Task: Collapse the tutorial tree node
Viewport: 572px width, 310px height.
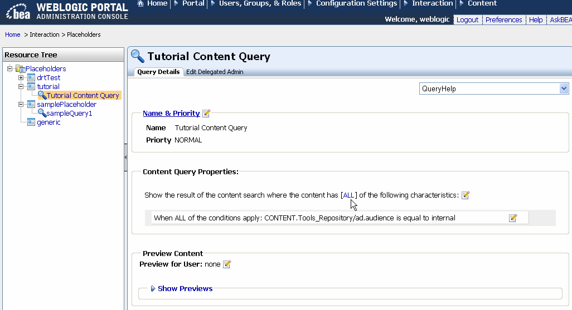Action: pos(21,86)
